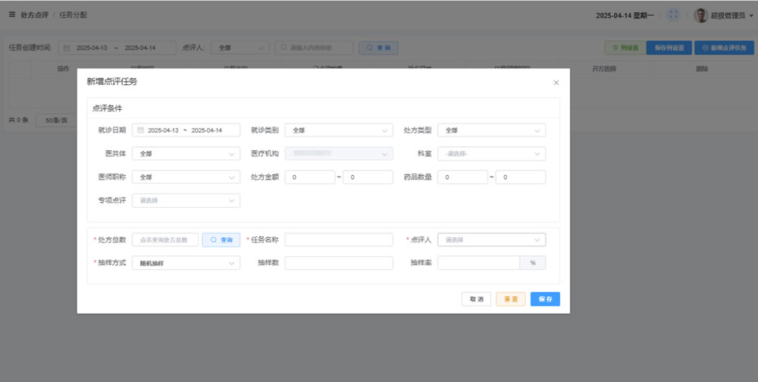Close the 新增点评任务 dialog with the X icon

(x=556, y=83)
